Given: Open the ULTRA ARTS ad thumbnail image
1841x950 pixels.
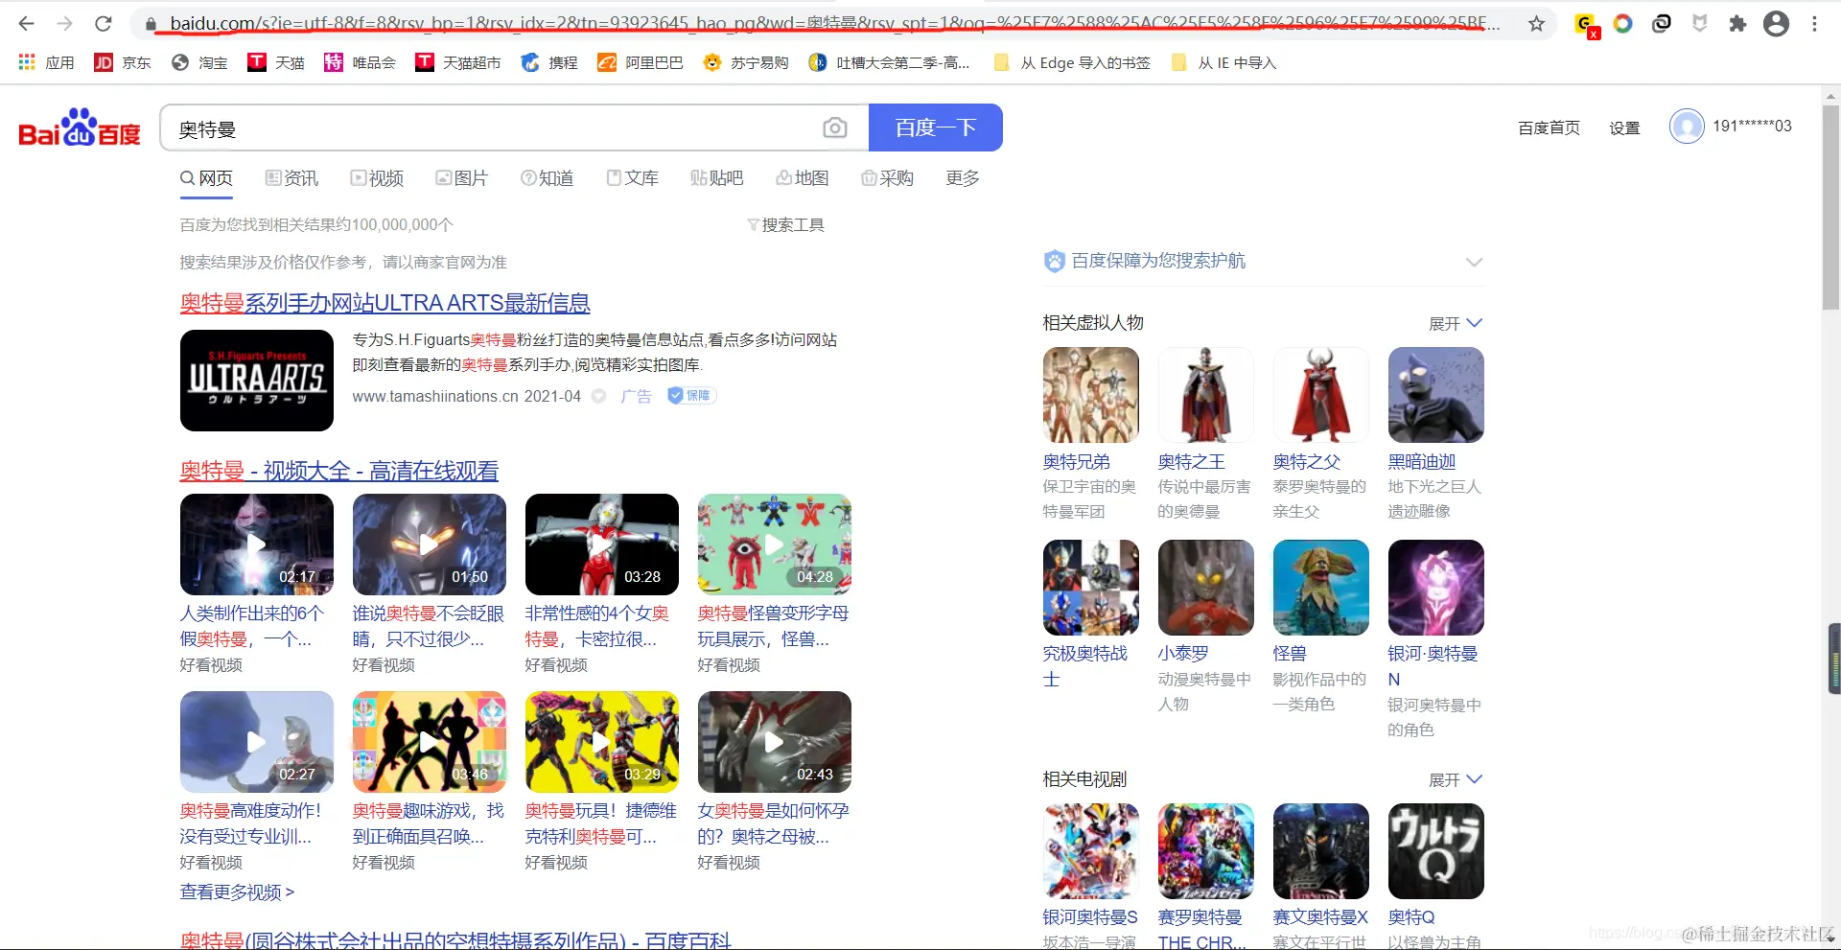Looking at the screenshot, I should 256,381.
